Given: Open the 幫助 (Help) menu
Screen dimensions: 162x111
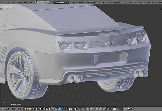Looking at the screenshot, I should pyautogui.click(x=31, y=2).
